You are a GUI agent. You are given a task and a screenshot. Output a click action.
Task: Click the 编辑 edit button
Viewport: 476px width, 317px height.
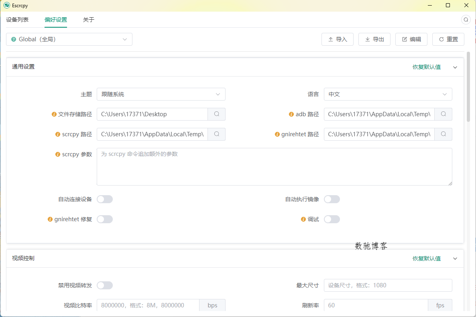[x=411, y=39]
